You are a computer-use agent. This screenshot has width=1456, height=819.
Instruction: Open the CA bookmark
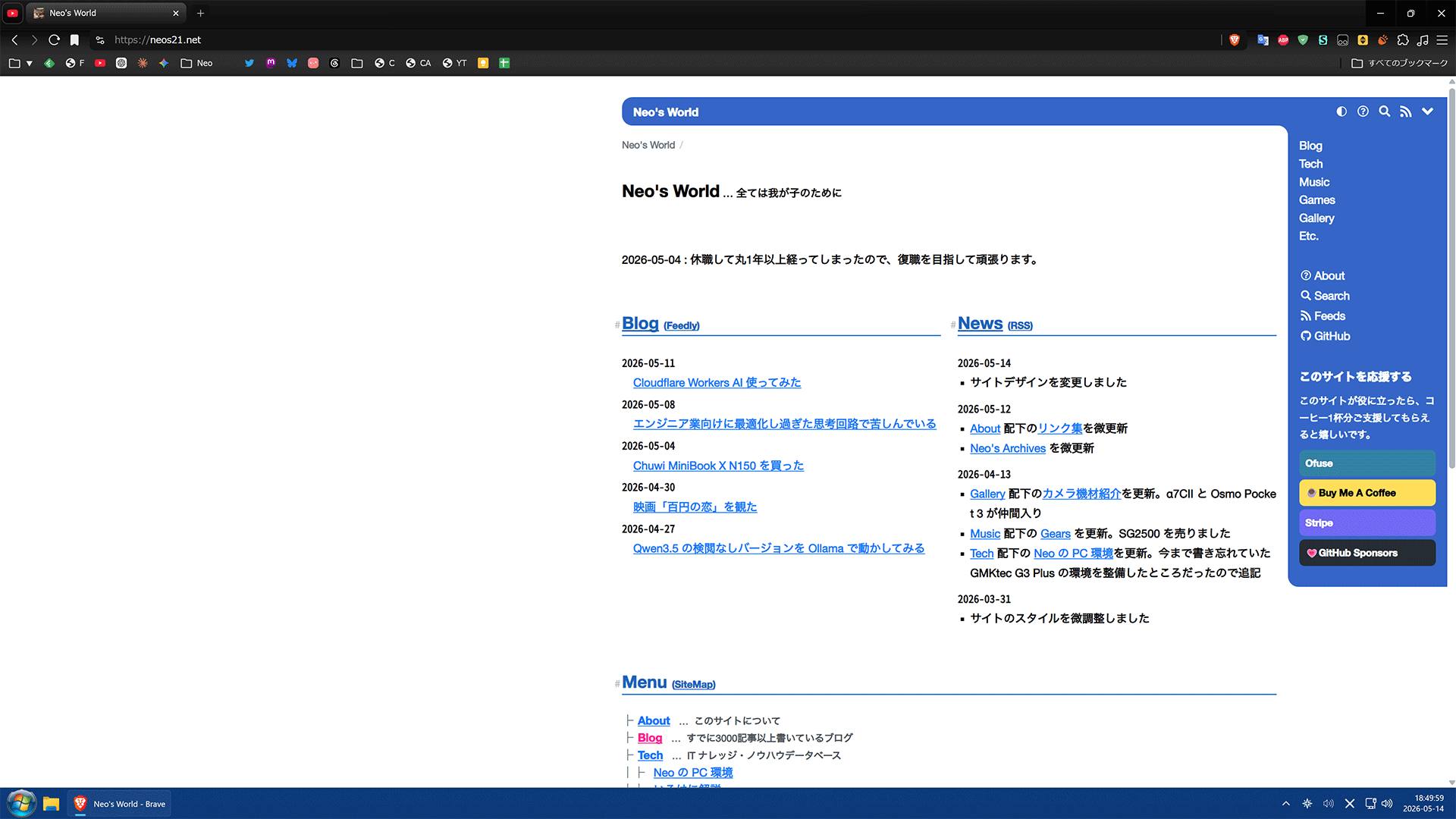[419, 63]
